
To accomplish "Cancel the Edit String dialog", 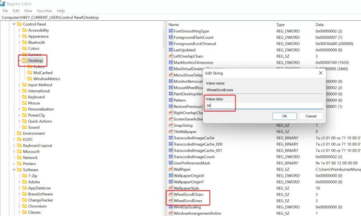I will (311, 116).
